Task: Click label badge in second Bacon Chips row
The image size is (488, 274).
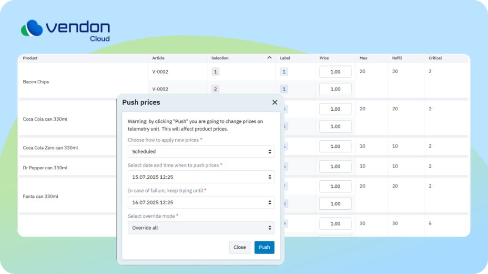Action: [x=284, y=89]
